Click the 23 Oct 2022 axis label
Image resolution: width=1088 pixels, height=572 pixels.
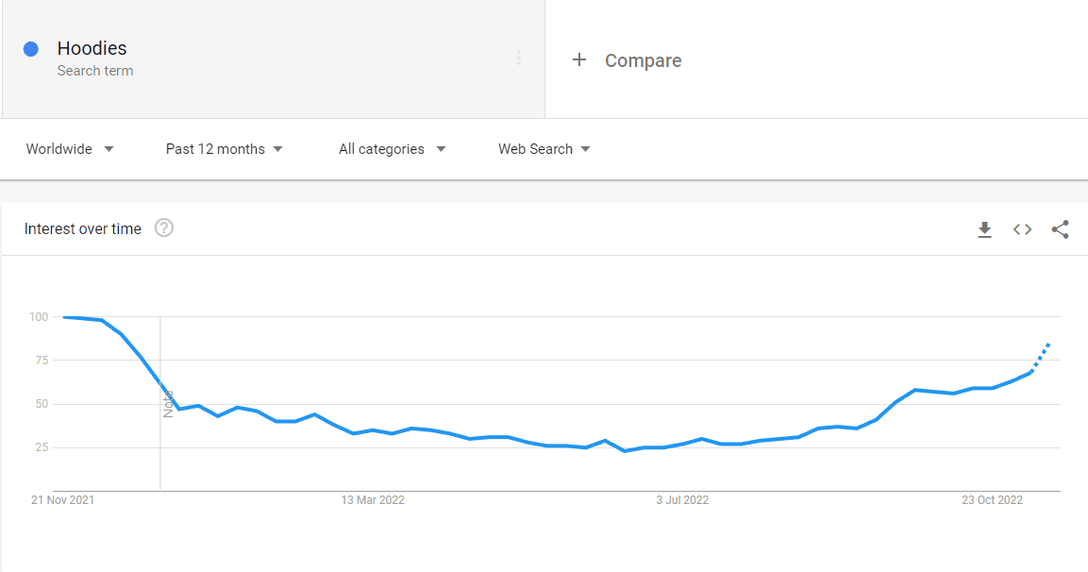click(x=993, y=500)
